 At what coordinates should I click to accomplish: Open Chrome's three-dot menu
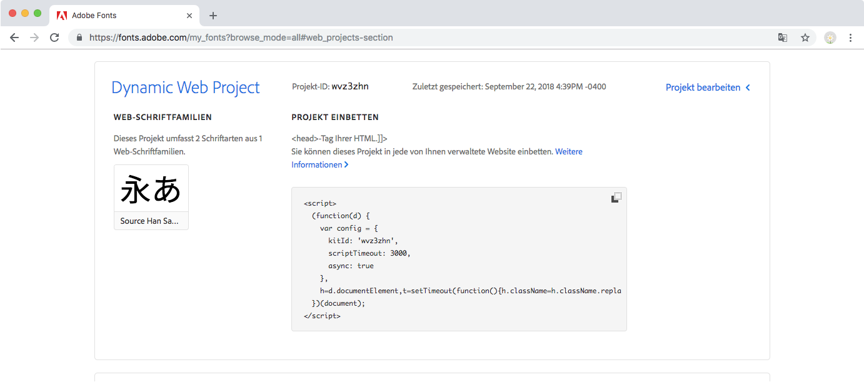coord(850,38)
